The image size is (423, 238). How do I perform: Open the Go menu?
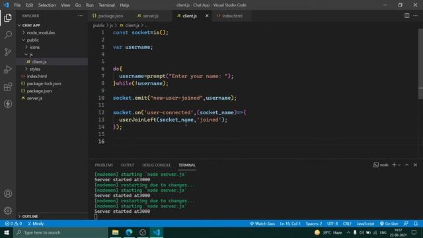[x=78, y=5]
